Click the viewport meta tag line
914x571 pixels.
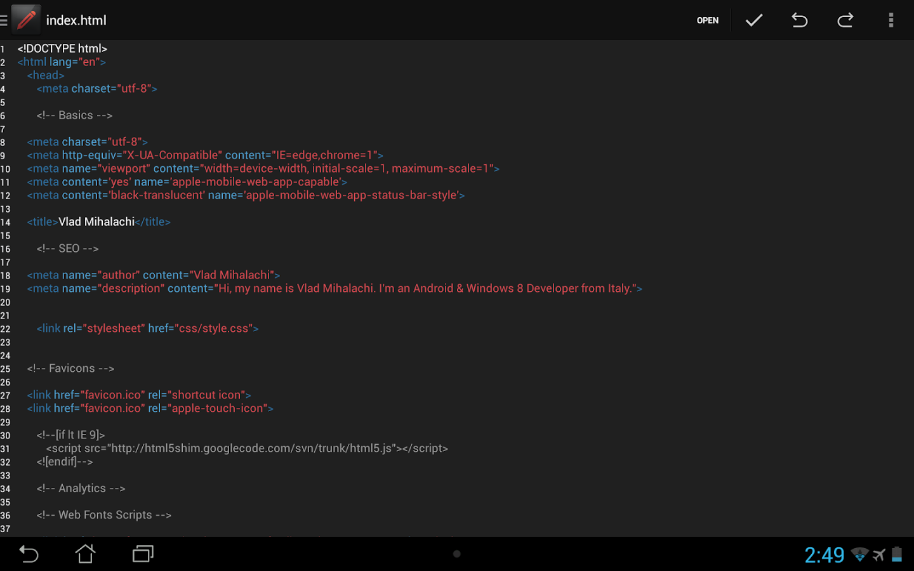click(263, 168)
